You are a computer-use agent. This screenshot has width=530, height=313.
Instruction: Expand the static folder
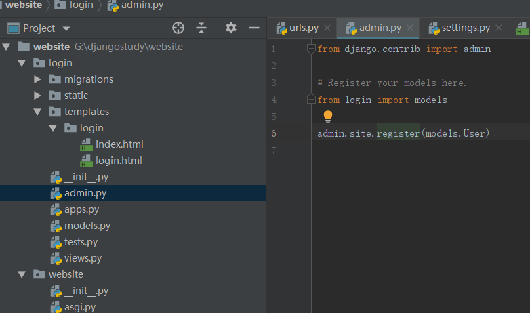click(x=38, y=96)
